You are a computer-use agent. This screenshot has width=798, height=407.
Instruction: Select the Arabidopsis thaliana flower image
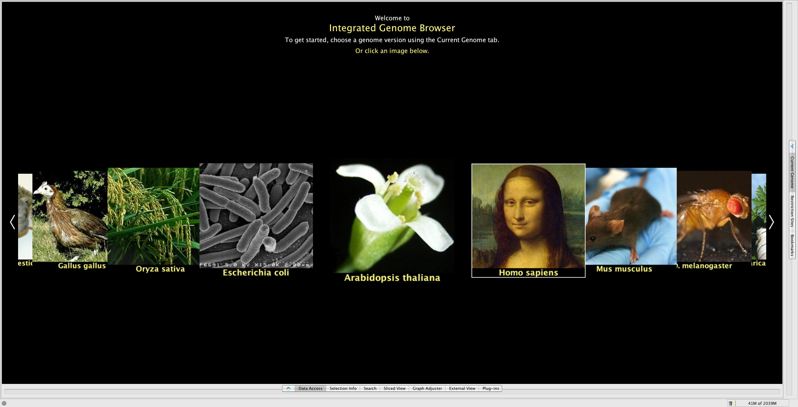pyautogui.click(x=392, y=215)
